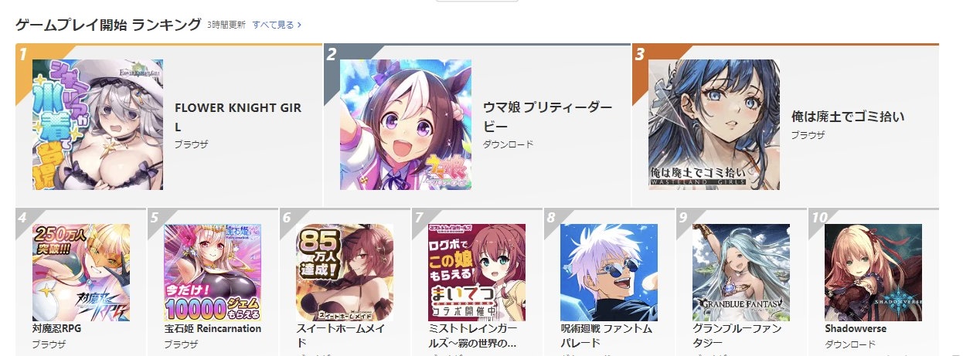
Task: Click the 宝石姫 Reincarnation title label
Action: pyautogui.click(x=213, y=328)
